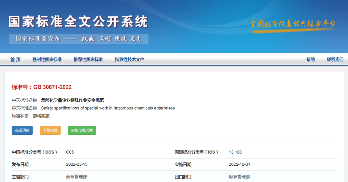Screen dimensions: 348x182
Task: Open the green 实施信息反馈 button
Action: [x=82, y=130]
